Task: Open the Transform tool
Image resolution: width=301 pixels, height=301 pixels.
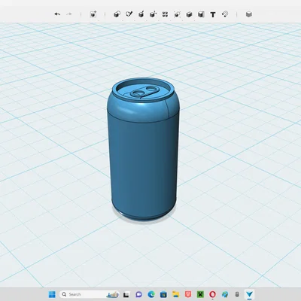Action: pos(93,14)
